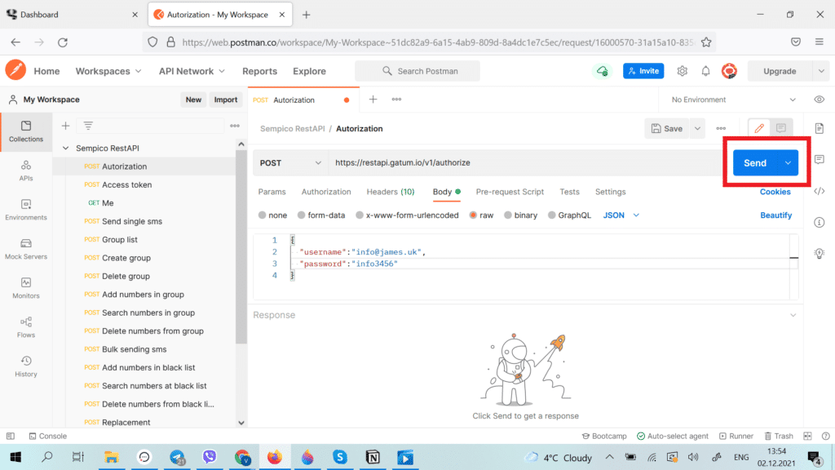The width and height of the screenshot is (835, 470).
Task: Click the Send button
Action: pos(755,162)
